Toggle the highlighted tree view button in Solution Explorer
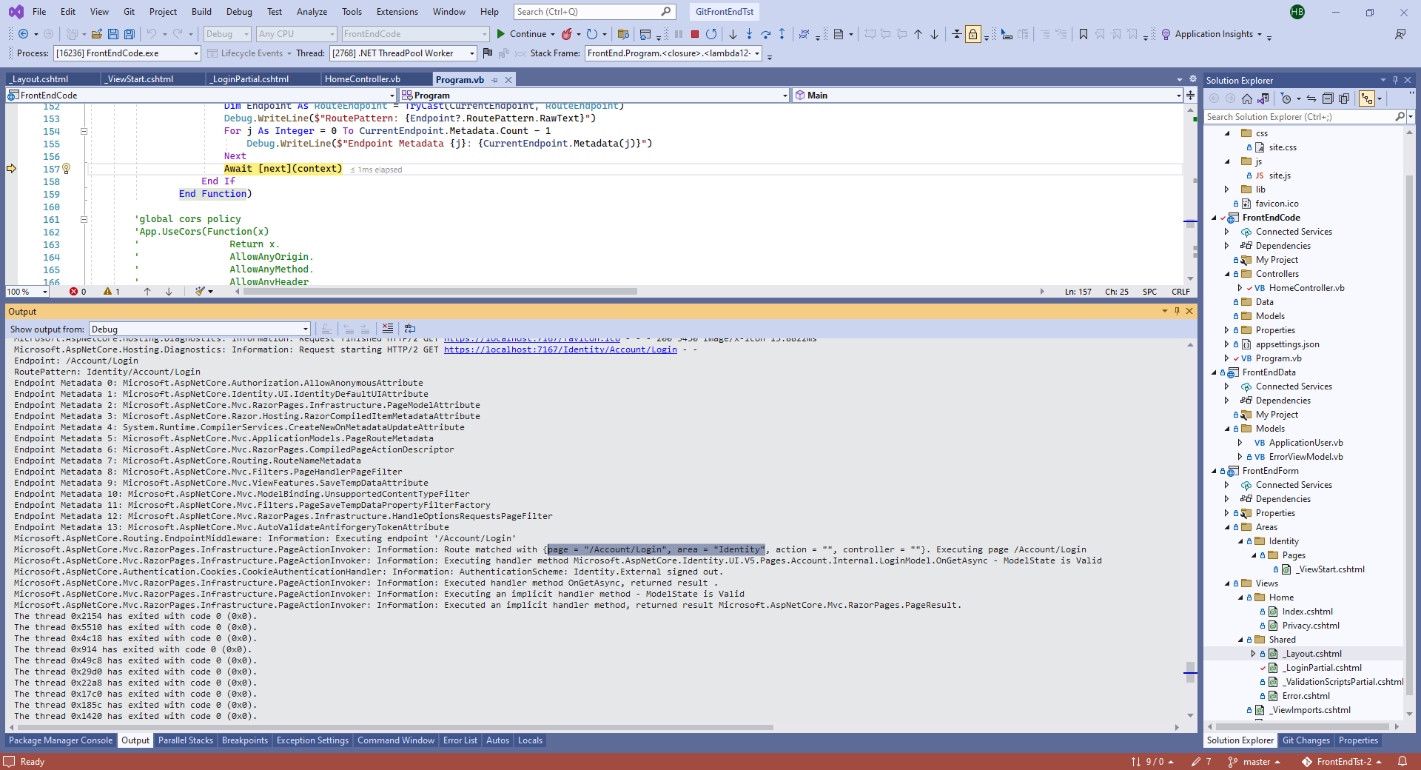 tap(1367, 98)
